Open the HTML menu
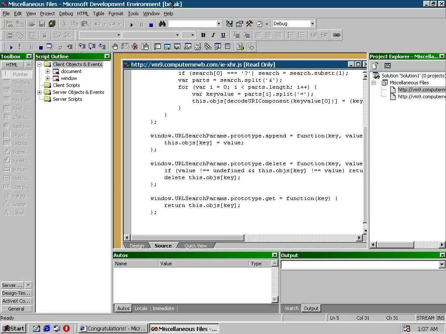The width and height of the screenshot is (446, 334). 83,13
